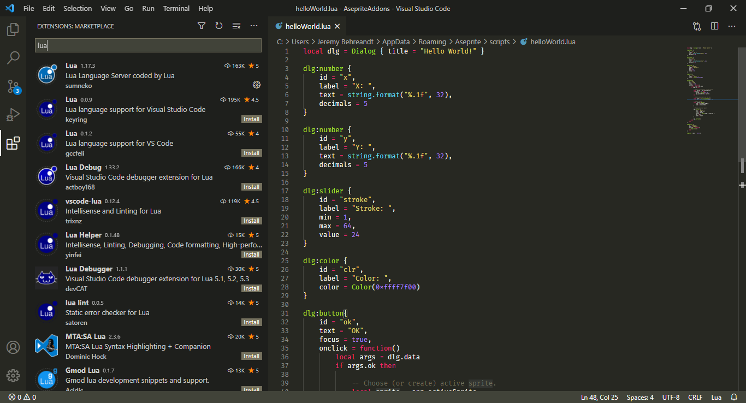Install the vscode-lua extension by trixnz
The width and height of the screenshot is (746, 403).
click(x=251, y=221)
